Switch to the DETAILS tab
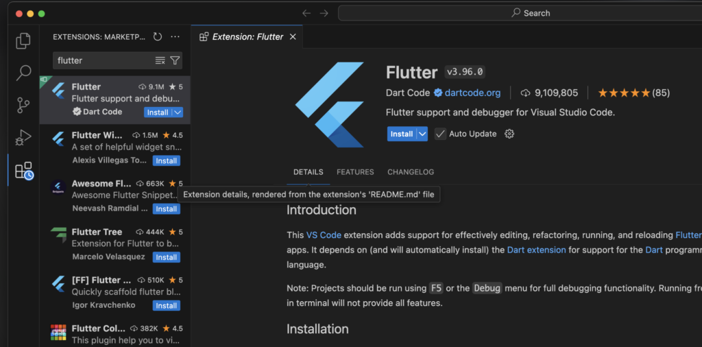This screenshot has width=702, height=347. point(308,172)
